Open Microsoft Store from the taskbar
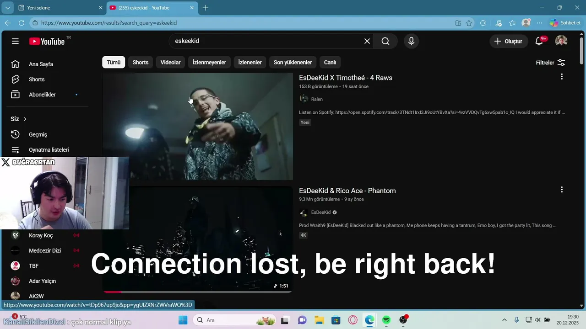586x329 pixels. 336,320
